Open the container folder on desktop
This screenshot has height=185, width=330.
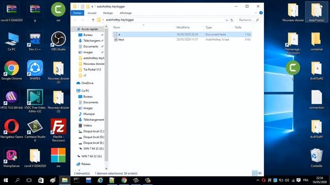coord(317,42)
